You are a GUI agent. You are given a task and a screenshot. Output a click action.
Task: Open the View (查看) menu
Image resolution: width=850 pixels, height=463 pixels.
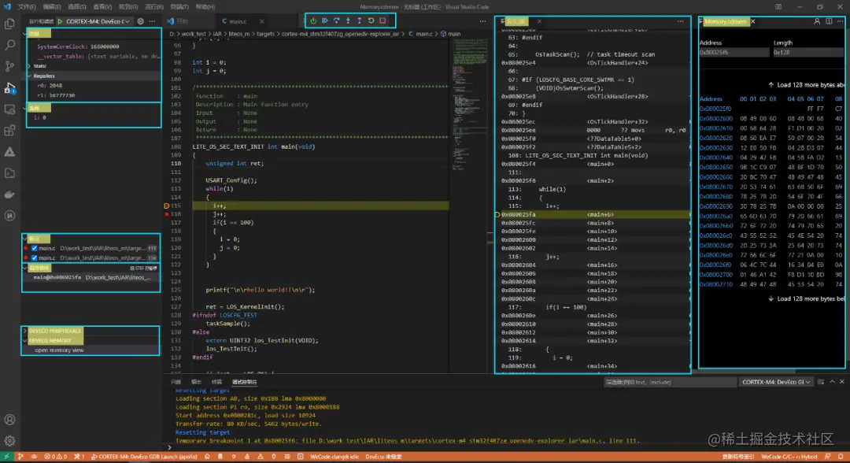point(102,7)
